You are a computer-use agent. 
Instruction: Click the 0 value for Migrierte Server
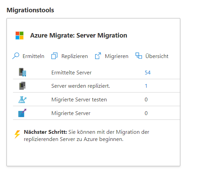click(146, 113)
